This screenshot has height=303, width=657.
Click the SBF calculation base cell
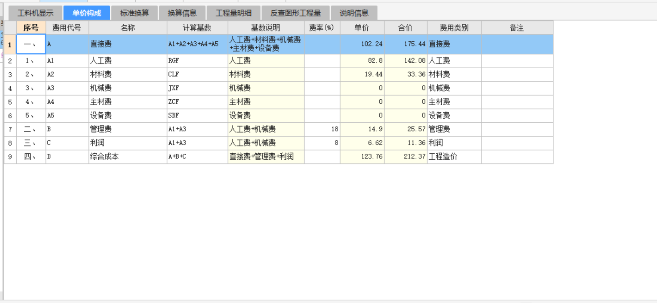click(197, 116)
